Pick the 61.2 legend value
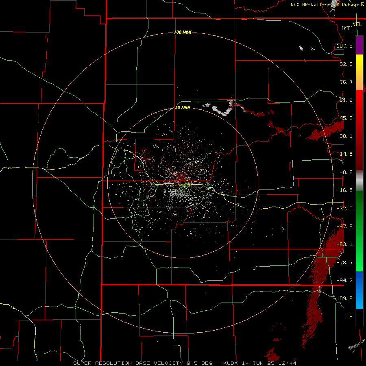This screenshot has width=366, height=366. (x=346, y=100)
